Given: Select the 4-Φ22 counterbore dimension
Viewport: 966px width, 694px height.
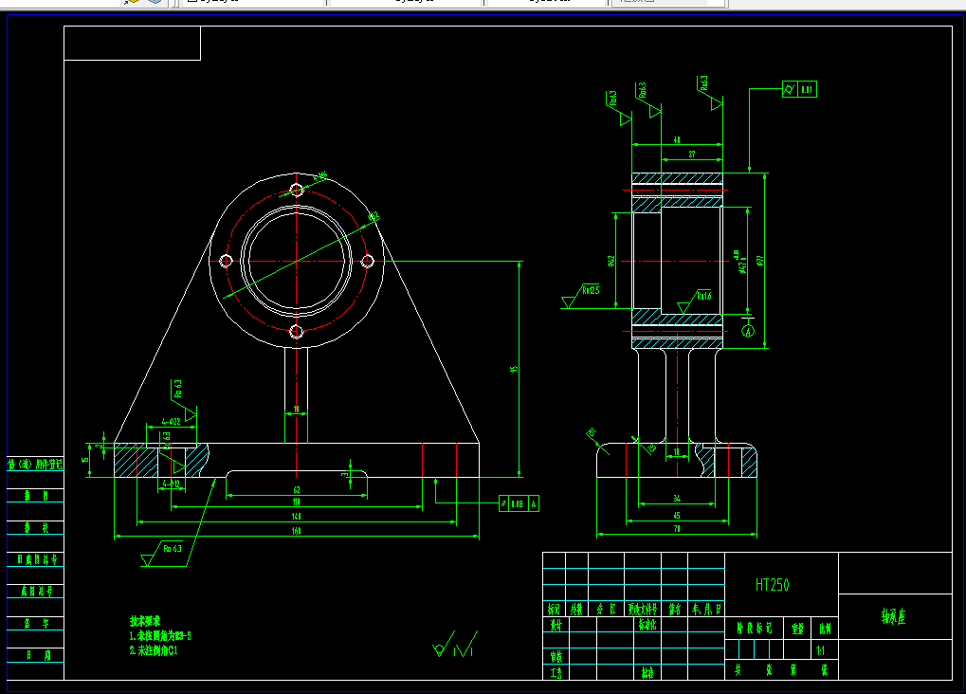Looking at the screenshot, I should (172, 422).
